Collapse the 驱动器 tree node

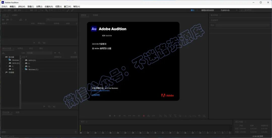click(x=3, y=57)
